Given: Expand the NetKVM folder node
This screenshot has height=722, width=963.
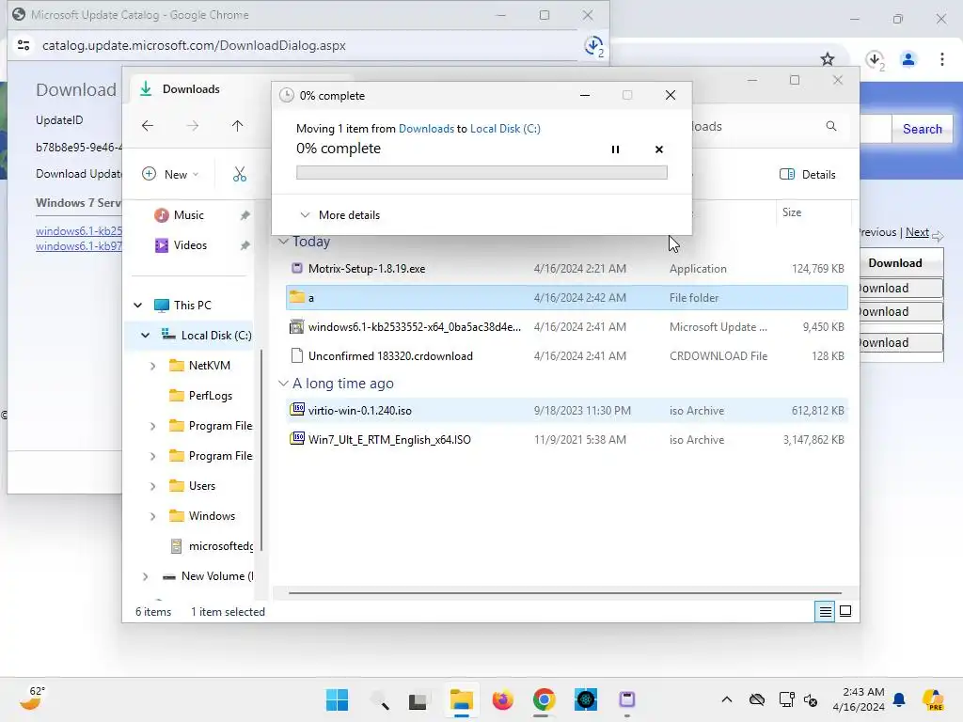Looking at the screenshot, I should pyautogui.click(x=153, y=366).
